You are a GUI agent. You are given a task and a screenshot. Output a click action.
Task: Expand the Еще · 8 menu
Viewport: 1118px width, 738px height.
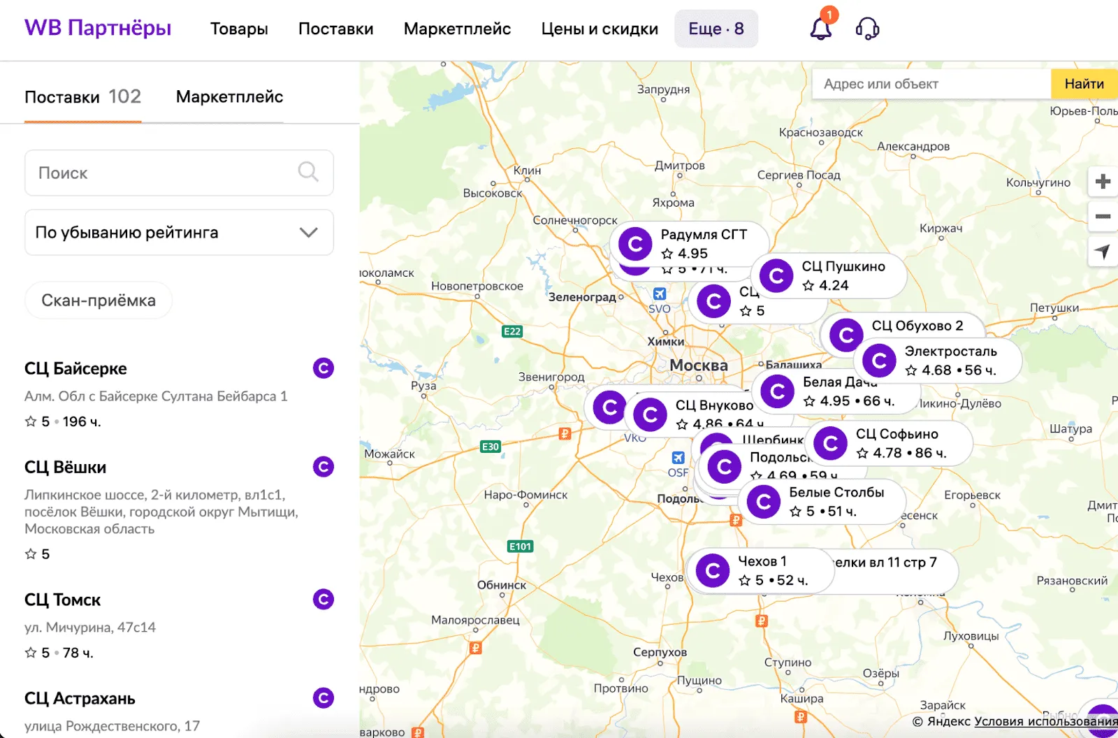(716, 29)
